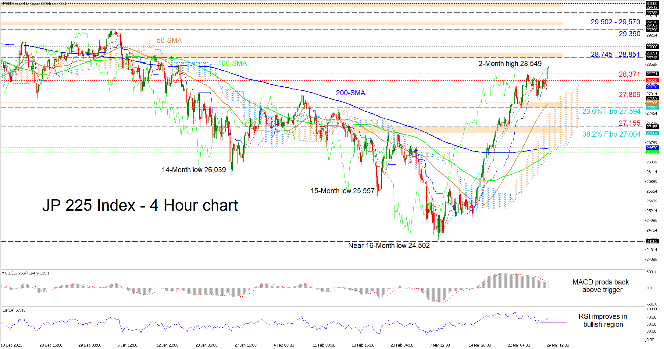Select the 2-Month high 28,549 annotation

tap(510, 64)
